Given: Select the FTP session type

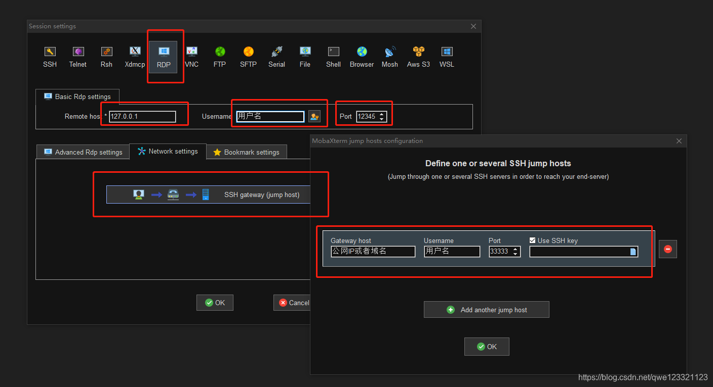Looking at the screenshot, I should (220, 57).
